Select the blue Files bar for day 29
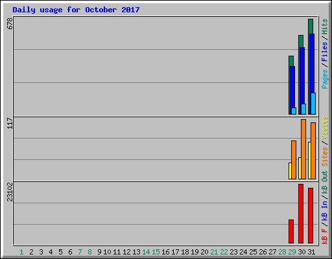 (x=292, y=87)
